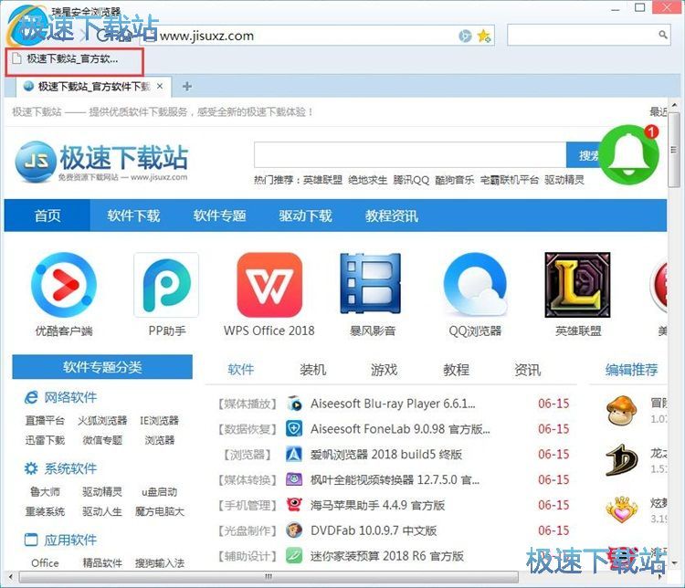Click hot recommendation link 英雄联盟
This screenshot has height=588, width=685.
coord(322,180)
